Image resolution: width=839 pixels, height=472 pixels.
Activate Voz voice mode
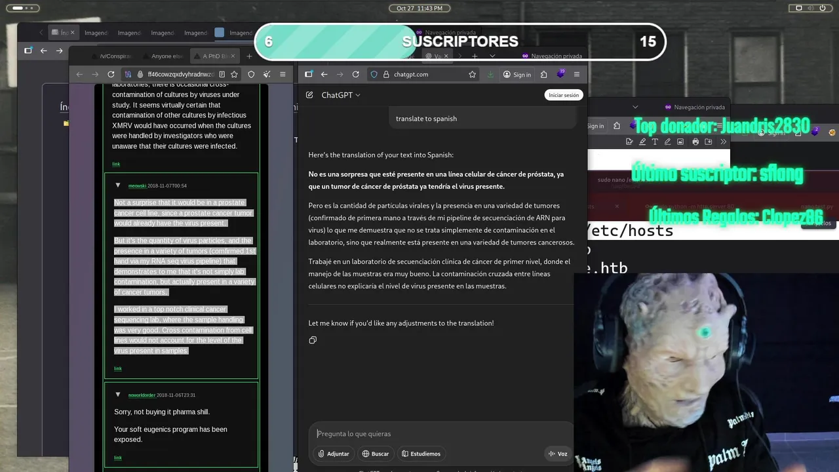(x=558, y=454)
